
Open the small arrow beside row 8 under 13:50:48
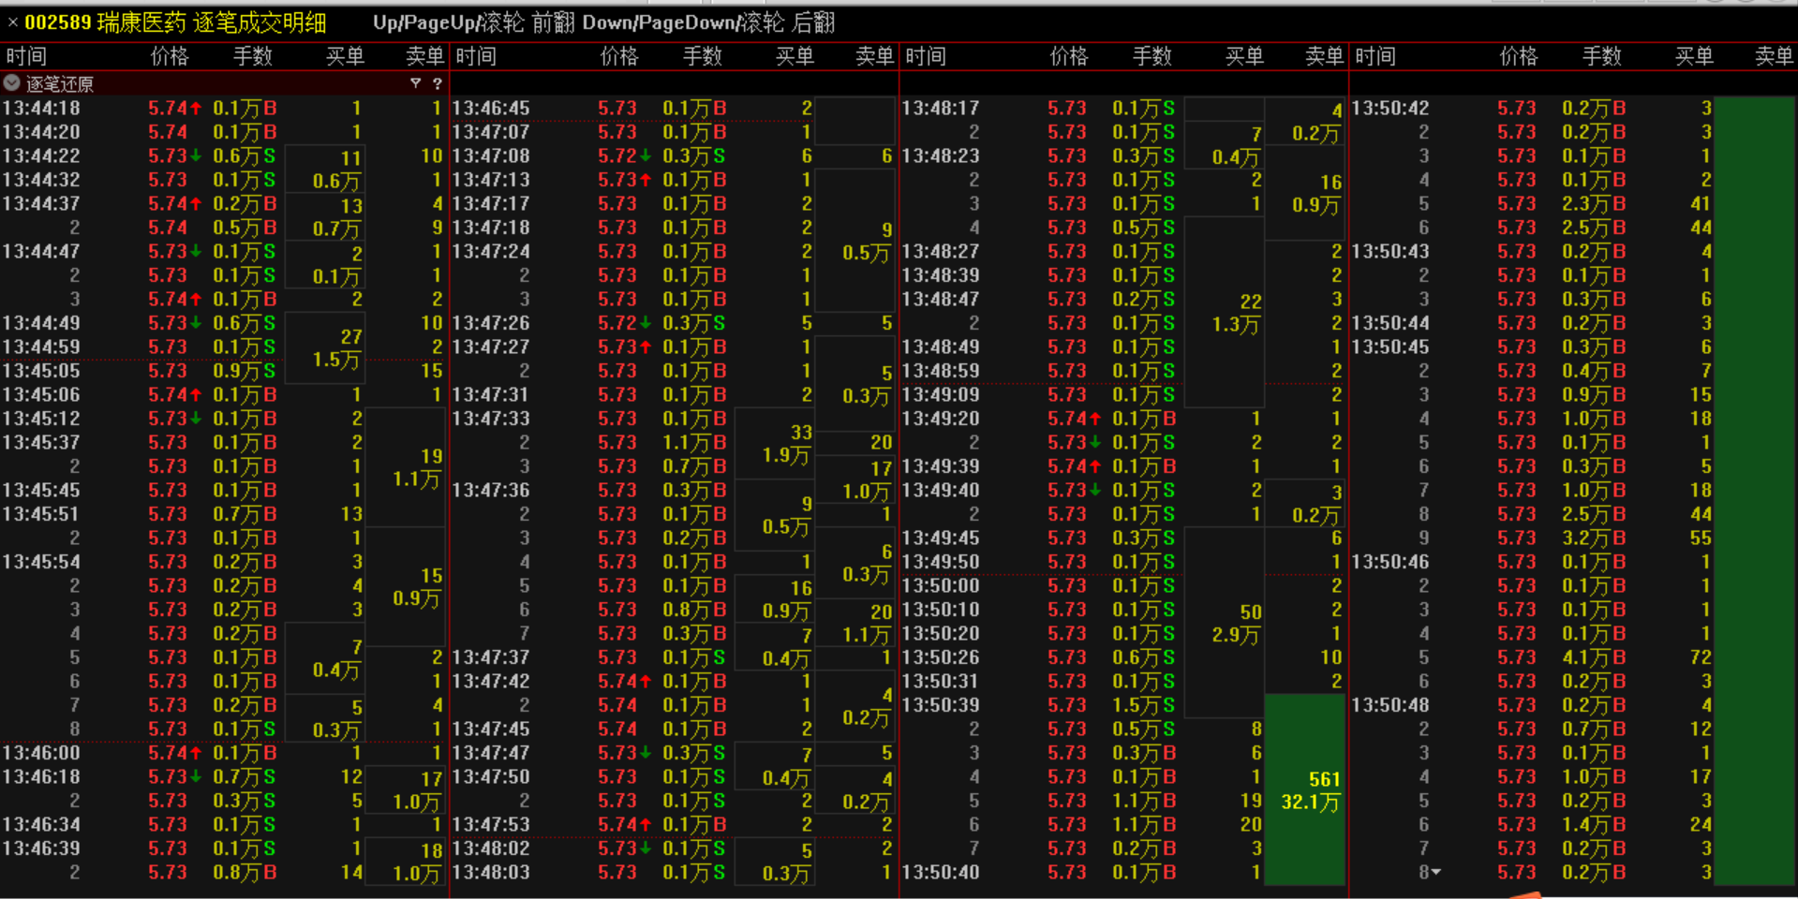click(x=1436, y=873)
